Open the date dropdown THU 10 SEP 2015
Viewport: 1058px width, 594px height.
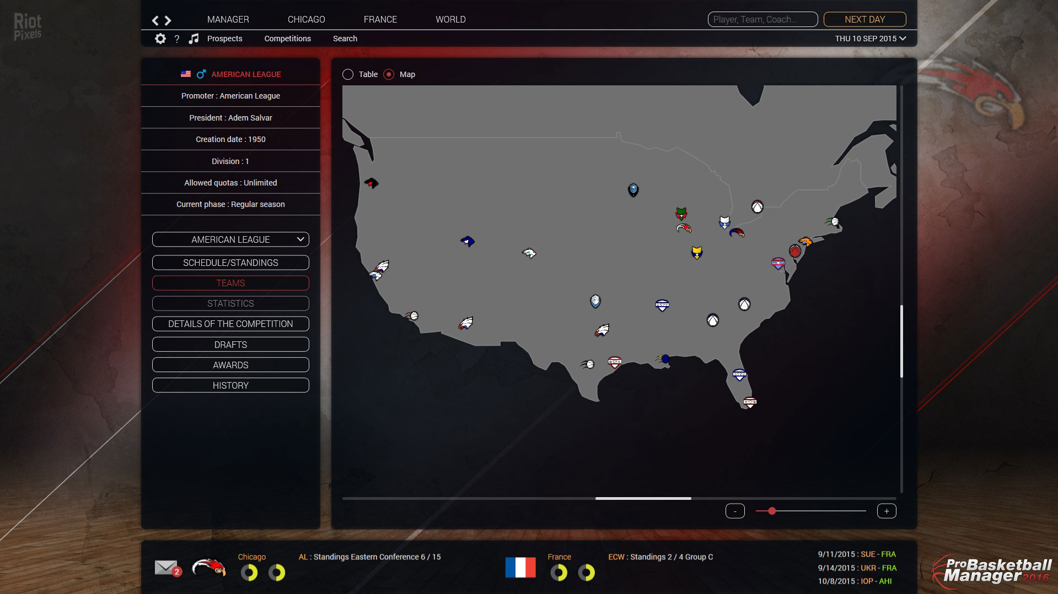(870, 39)
